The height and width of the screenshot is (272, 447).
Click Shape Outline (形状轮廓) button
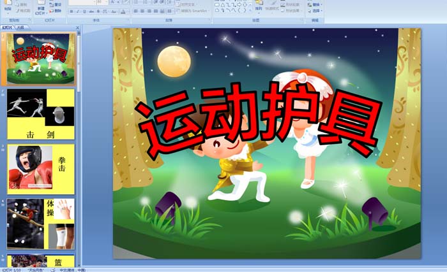pos(290,5)
